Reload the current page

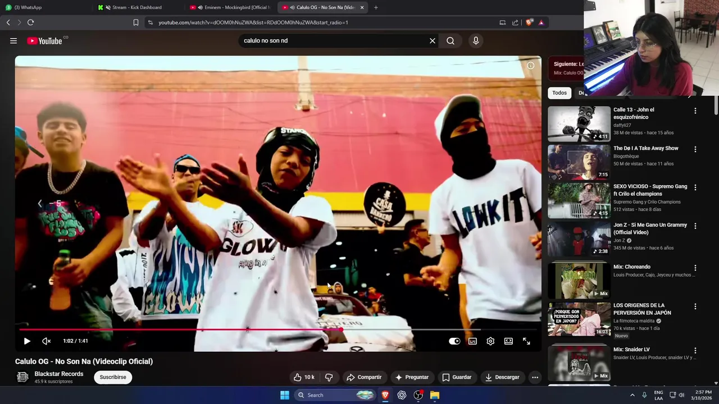point(30,22)
